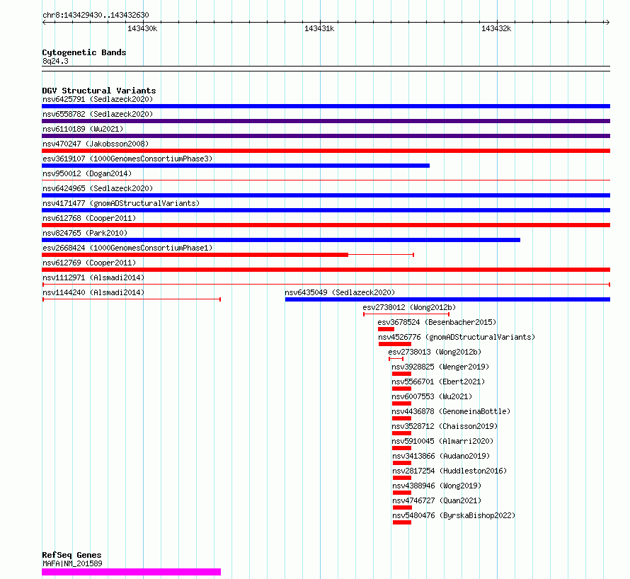This screenshot has width=630, height=579.
Task: Select the red bar under nsv612768
Action: tap(326, 225)
